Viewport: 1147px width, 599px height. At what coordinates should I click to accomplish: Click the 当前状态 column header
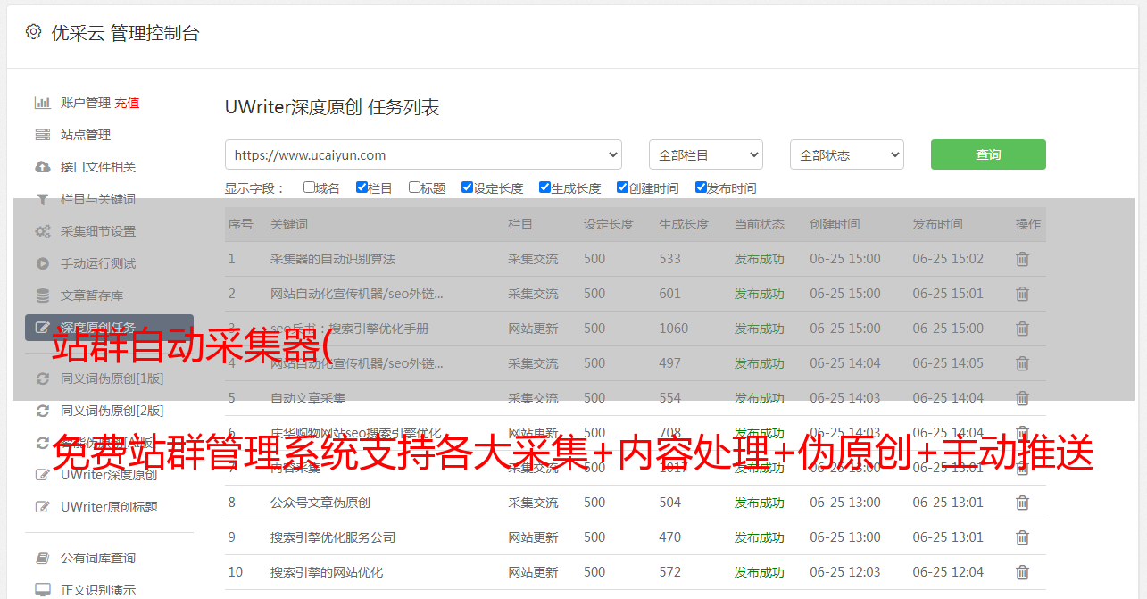[x=760, y=224]
